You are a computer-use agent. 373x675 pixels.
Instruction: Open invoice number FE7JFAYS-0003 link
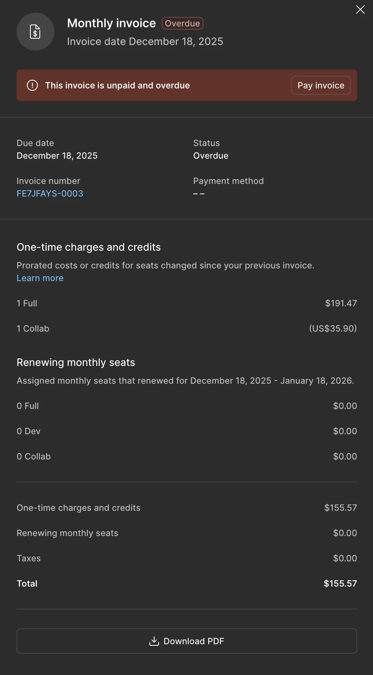(x=50, y=193)
